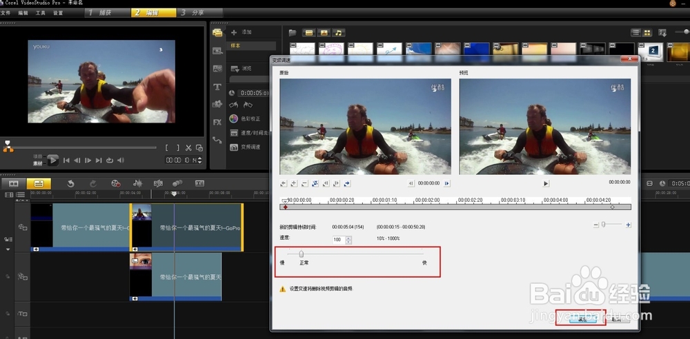690x339 pixels.
Task: Open the Path (motion) library icon
Action: [x=217, y=140]
